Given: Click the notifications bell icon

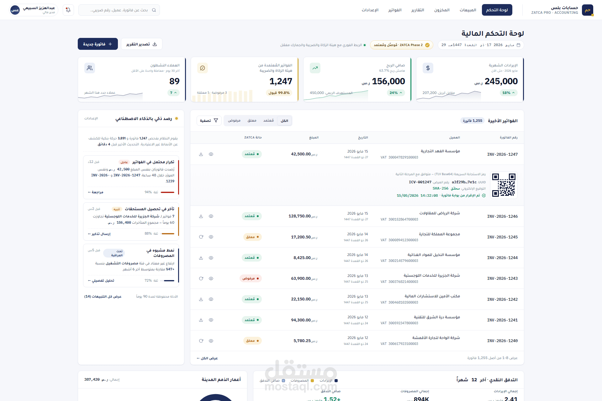Looking at the screenshot, I should (68, 10).
